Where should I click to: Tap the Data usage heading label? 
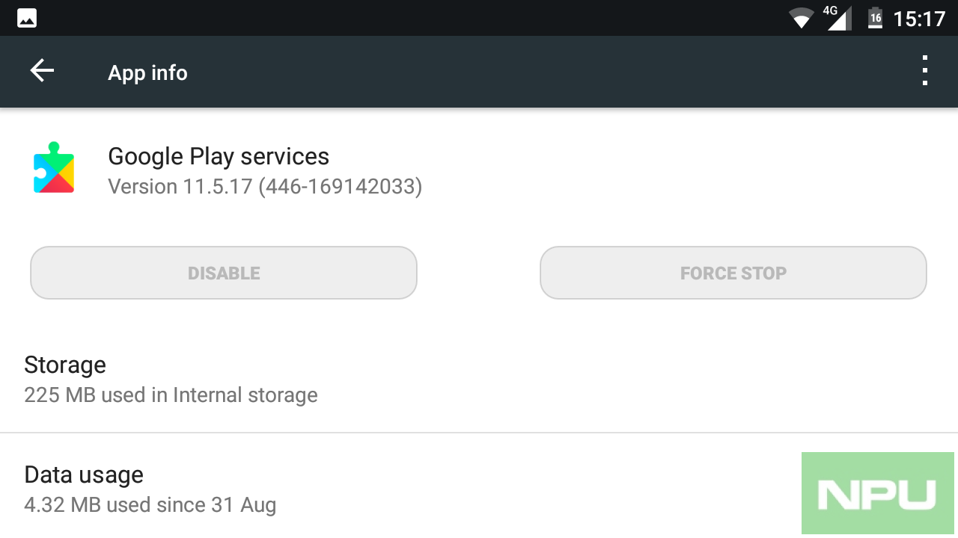(84, 474)
